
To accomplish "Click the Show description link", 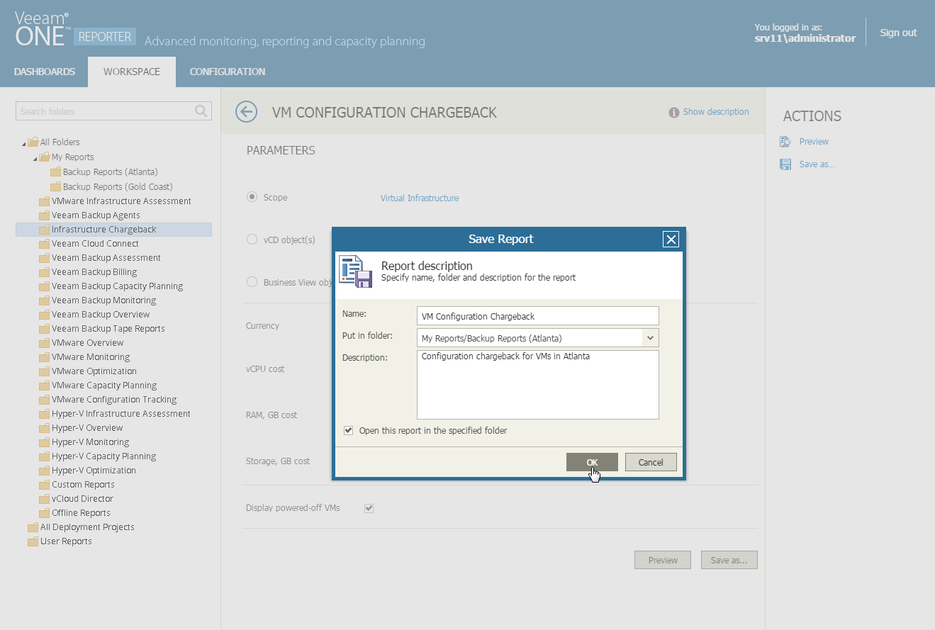I will [716, 112].
